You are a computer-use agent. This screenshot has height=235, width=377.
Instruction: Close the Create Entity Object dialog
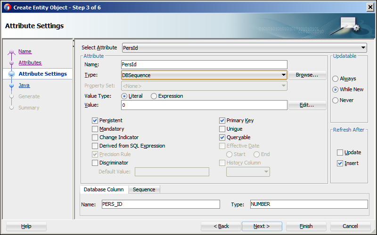pyautogui.click(x=370, y=8)
